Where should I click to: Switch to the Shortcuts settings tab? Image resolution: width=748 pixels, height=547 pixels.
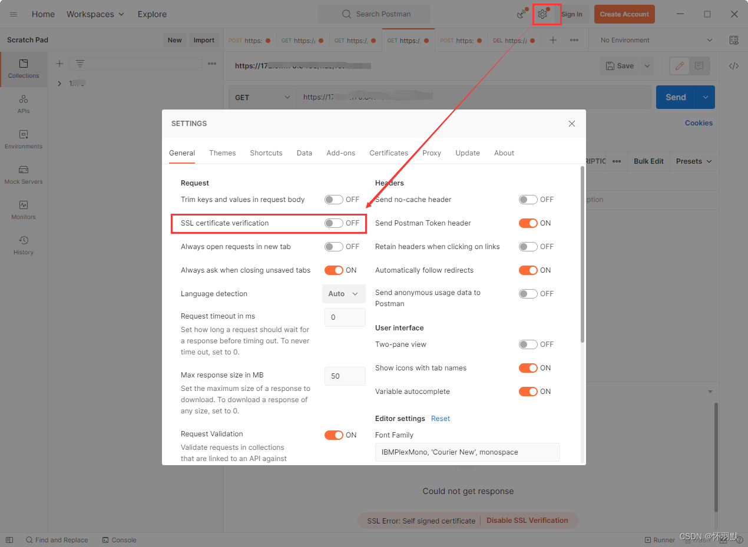pyautogui.click(x=266, y=153)
